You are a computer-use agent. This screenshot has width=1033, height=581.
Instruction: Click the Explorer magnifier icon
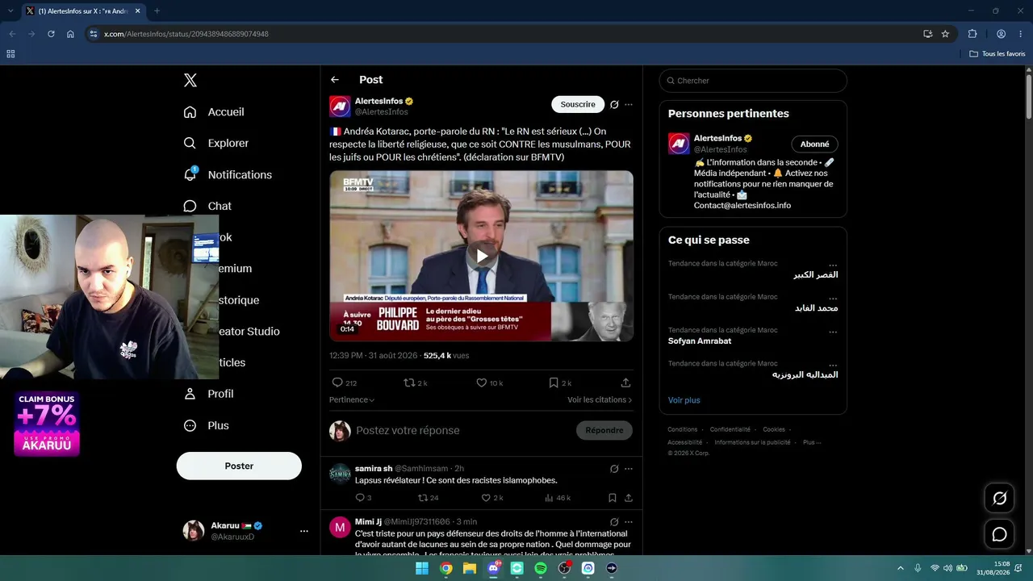point(190,143)
